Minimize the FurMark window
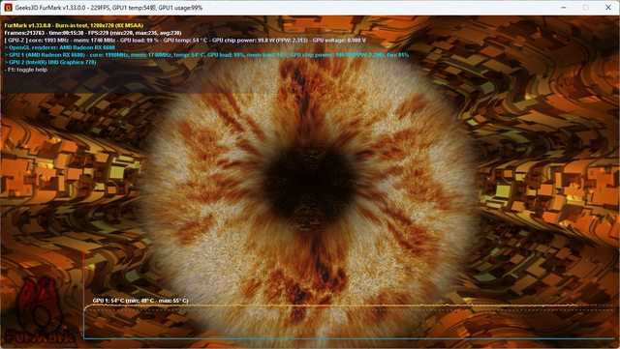 click(x=564, y=8)
